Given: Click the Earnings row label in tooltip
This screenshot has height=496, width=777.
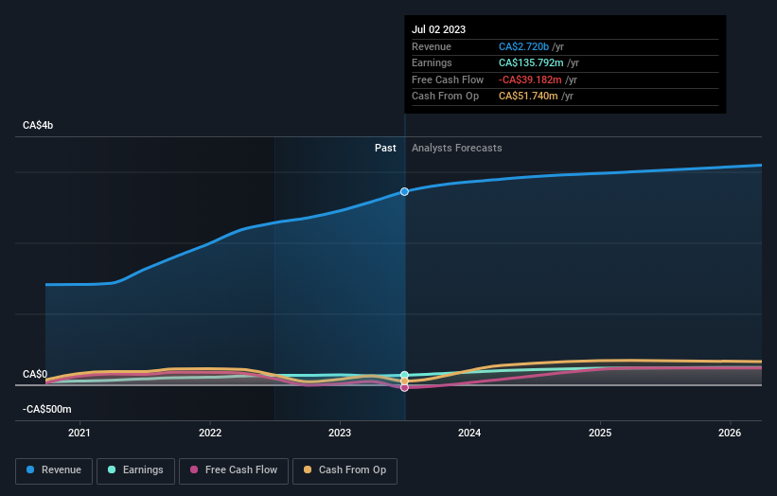Looking at the screenshot, I should (432, 62).
